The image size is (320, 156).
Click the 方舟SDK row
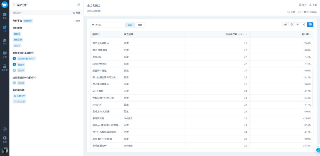(202, 105)
